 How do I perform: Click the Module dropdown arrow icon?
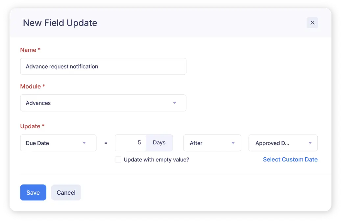174,103
